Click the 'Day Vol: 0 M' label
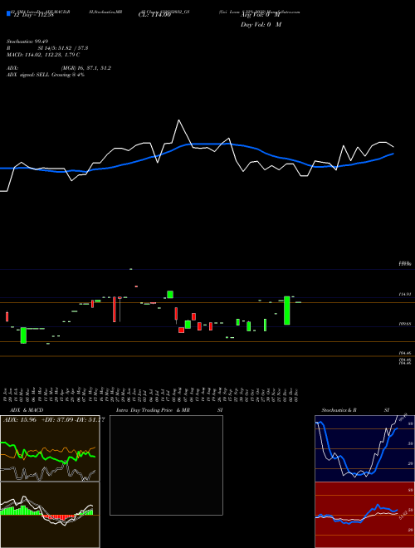Viewport: 415px width, 548px height. pos(261,24)
